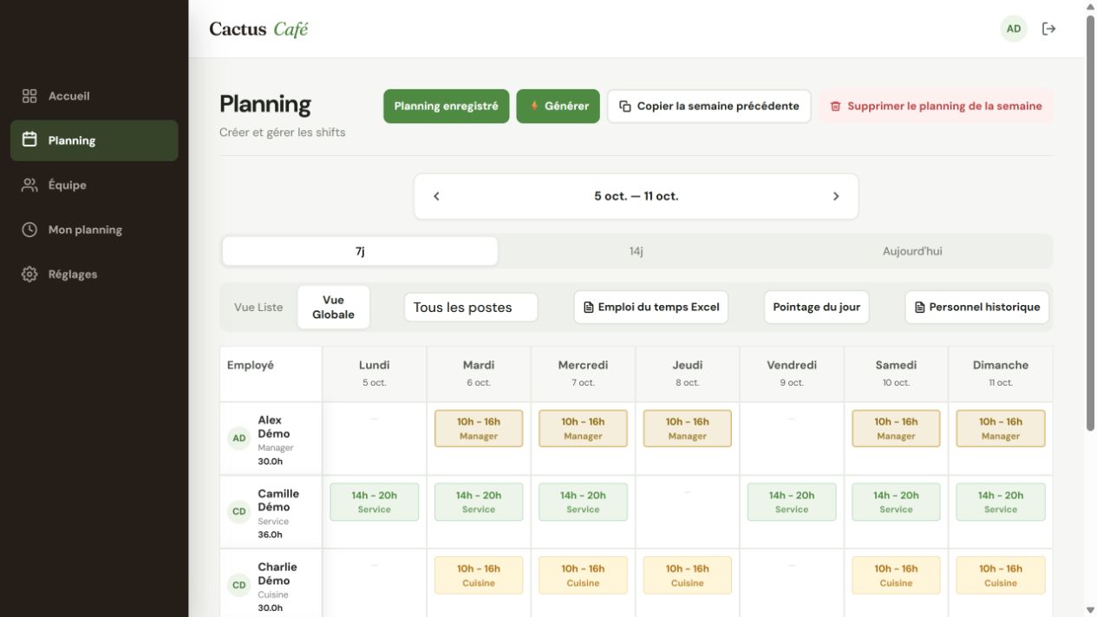Go to the next week arrow

point(836,197)
